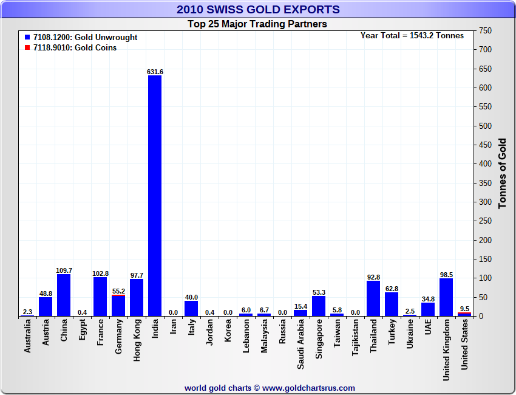The width and height of the screenshot is (516, 395).
Task: Click the Saudi Arabia axis label
Action: [x=300, y=344]
